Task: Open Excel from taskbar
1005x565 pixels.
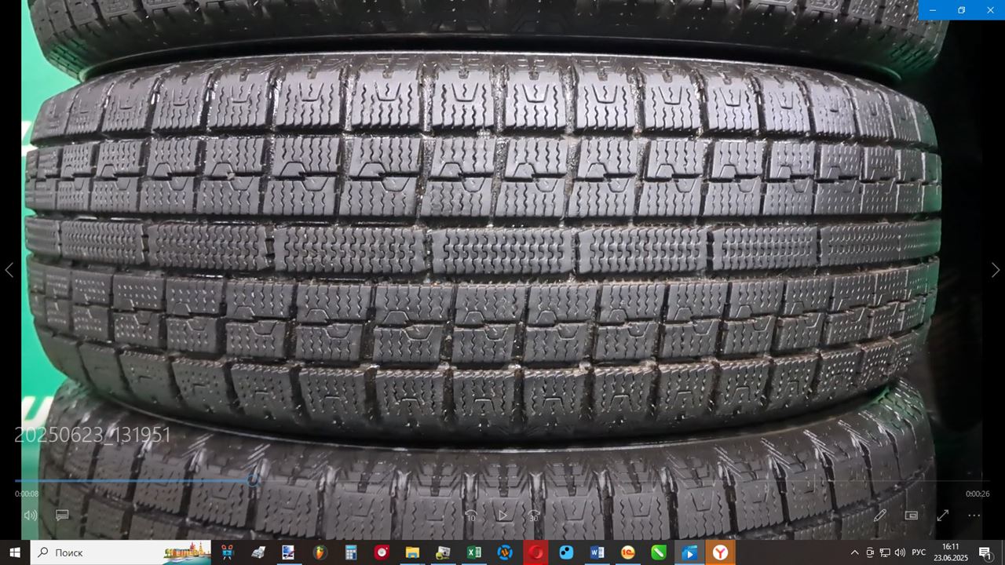Action: [473, 552]
